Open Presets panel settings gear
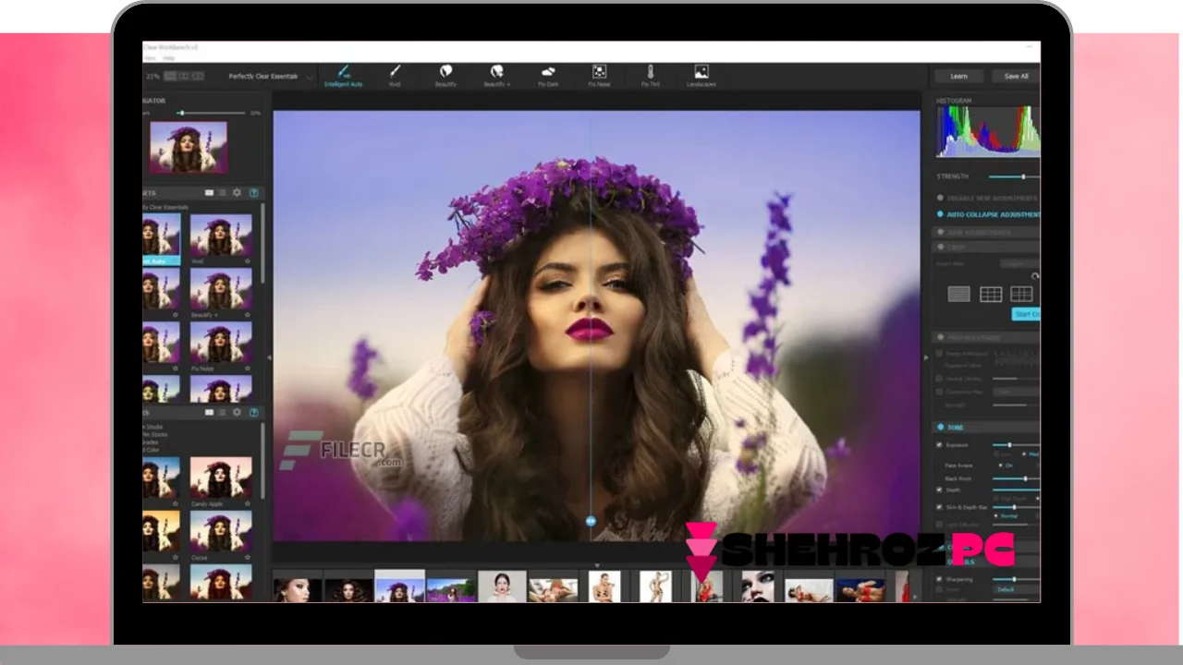Image resolution: width=1183 pixels, height=665 pixels. click(237, 193)
